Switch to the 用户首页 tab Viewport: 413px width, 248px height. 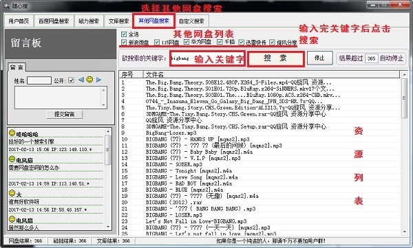(19, 21)
